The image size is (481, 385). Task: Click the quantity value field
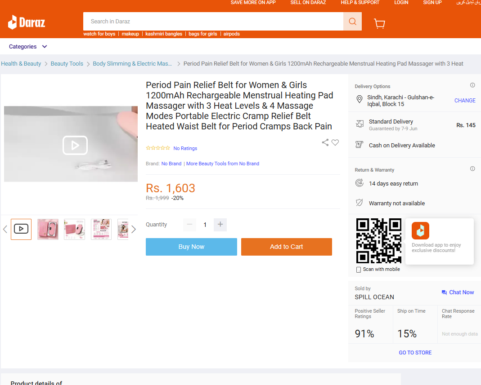(x=205, y=225)
